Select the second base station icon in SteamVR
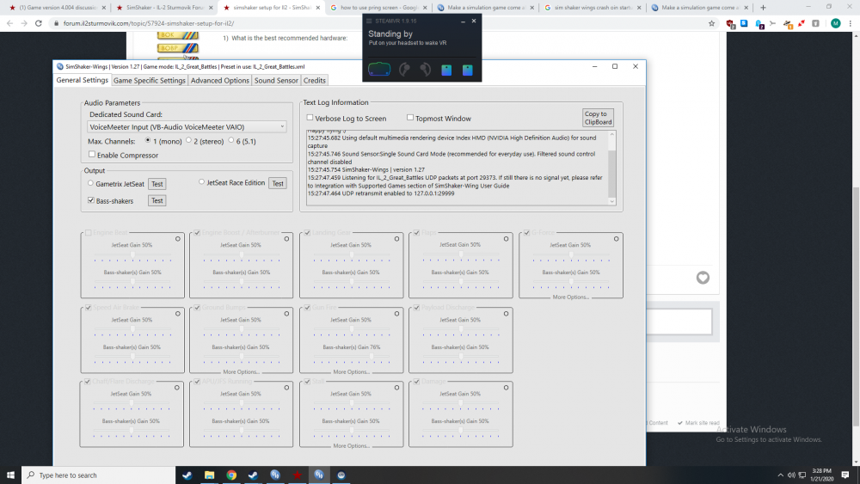The image size is (860, 484). click(467, 70)
